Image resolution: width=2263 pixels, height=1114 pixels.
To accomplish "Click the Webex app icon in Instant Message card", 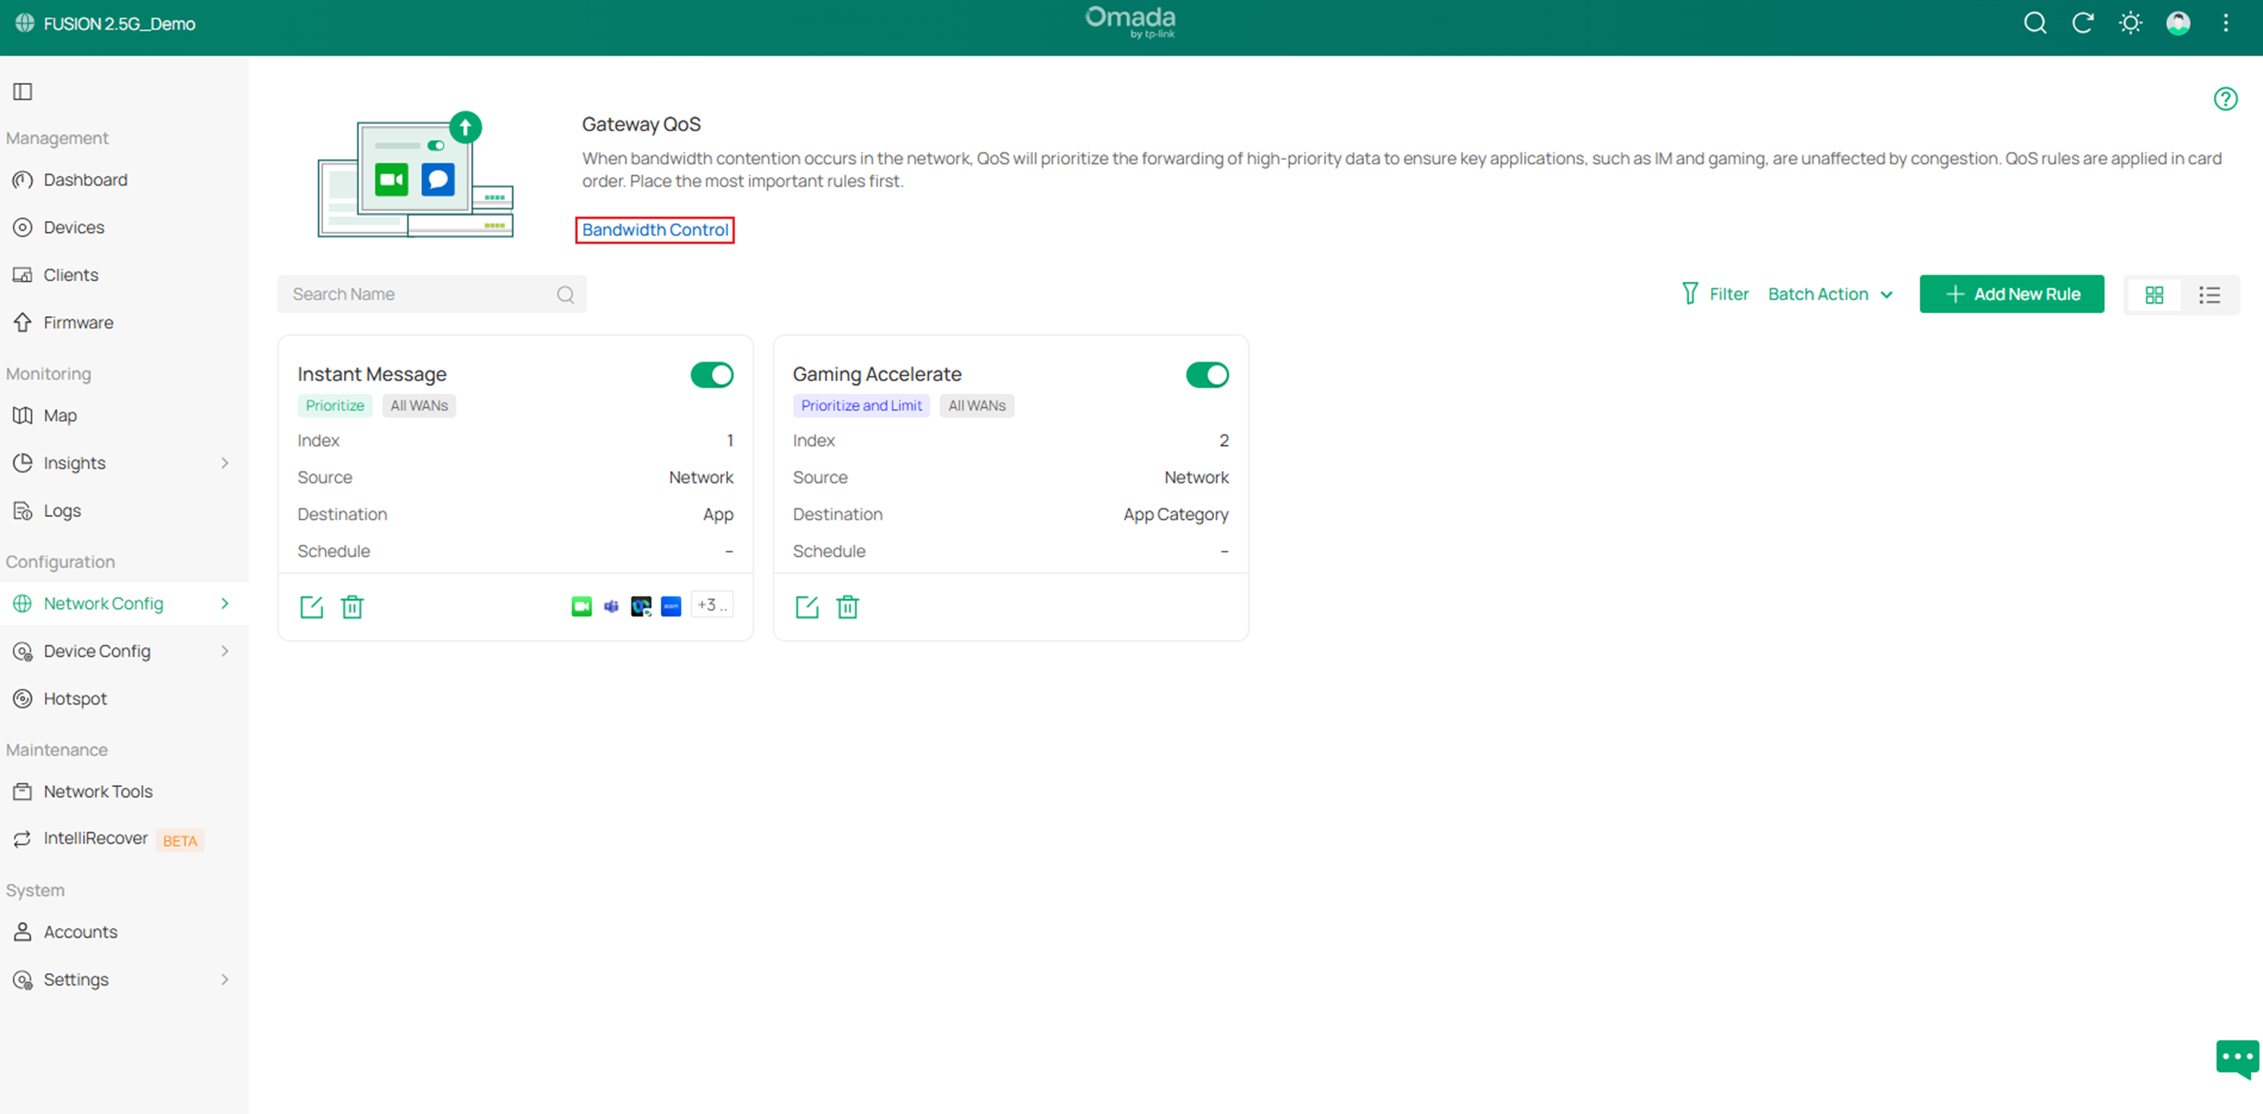I will click(x=641, y=606).
